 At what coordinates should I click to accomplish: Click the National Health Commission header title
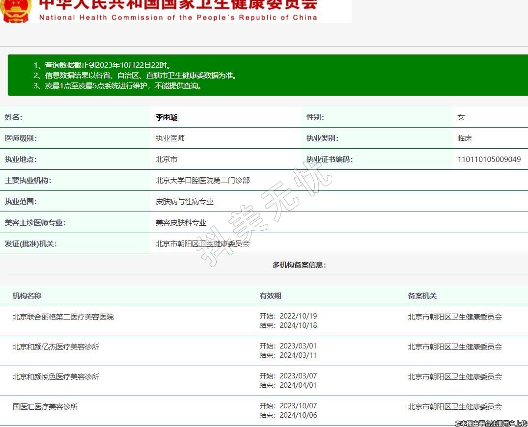click(178, 11)
